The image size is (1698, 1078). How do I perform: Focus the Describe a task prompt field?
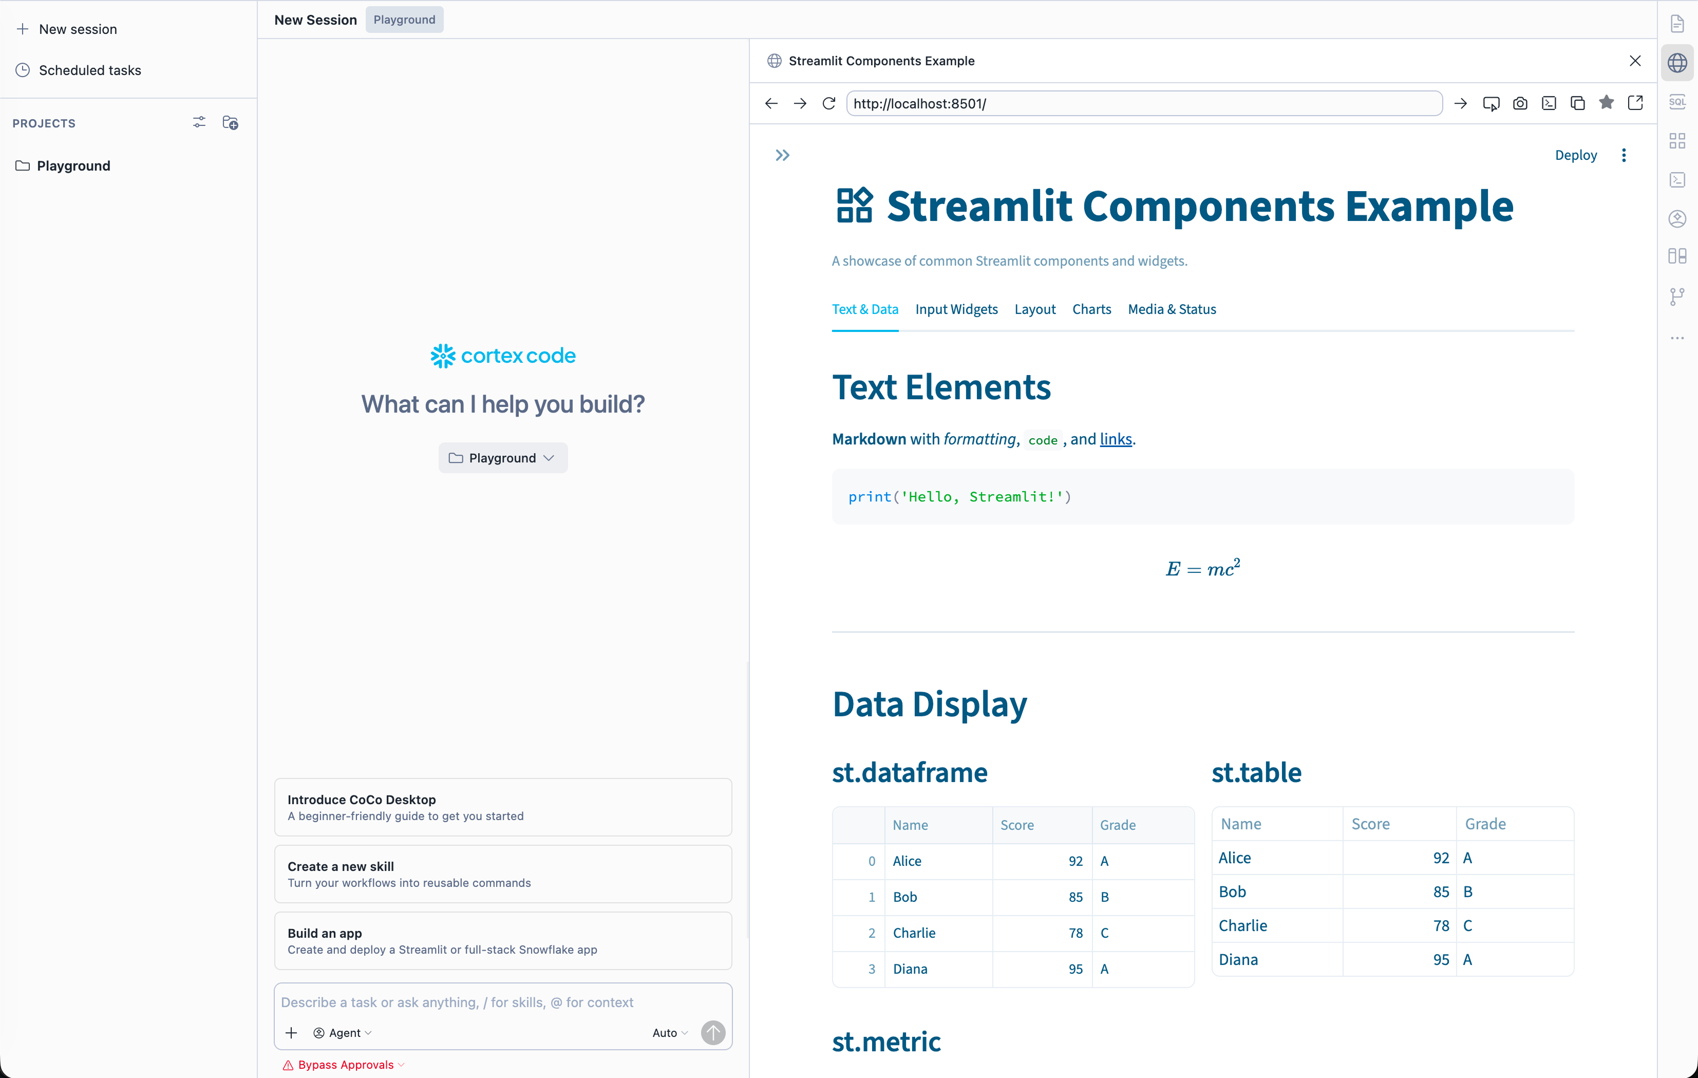pos(503,1002)
